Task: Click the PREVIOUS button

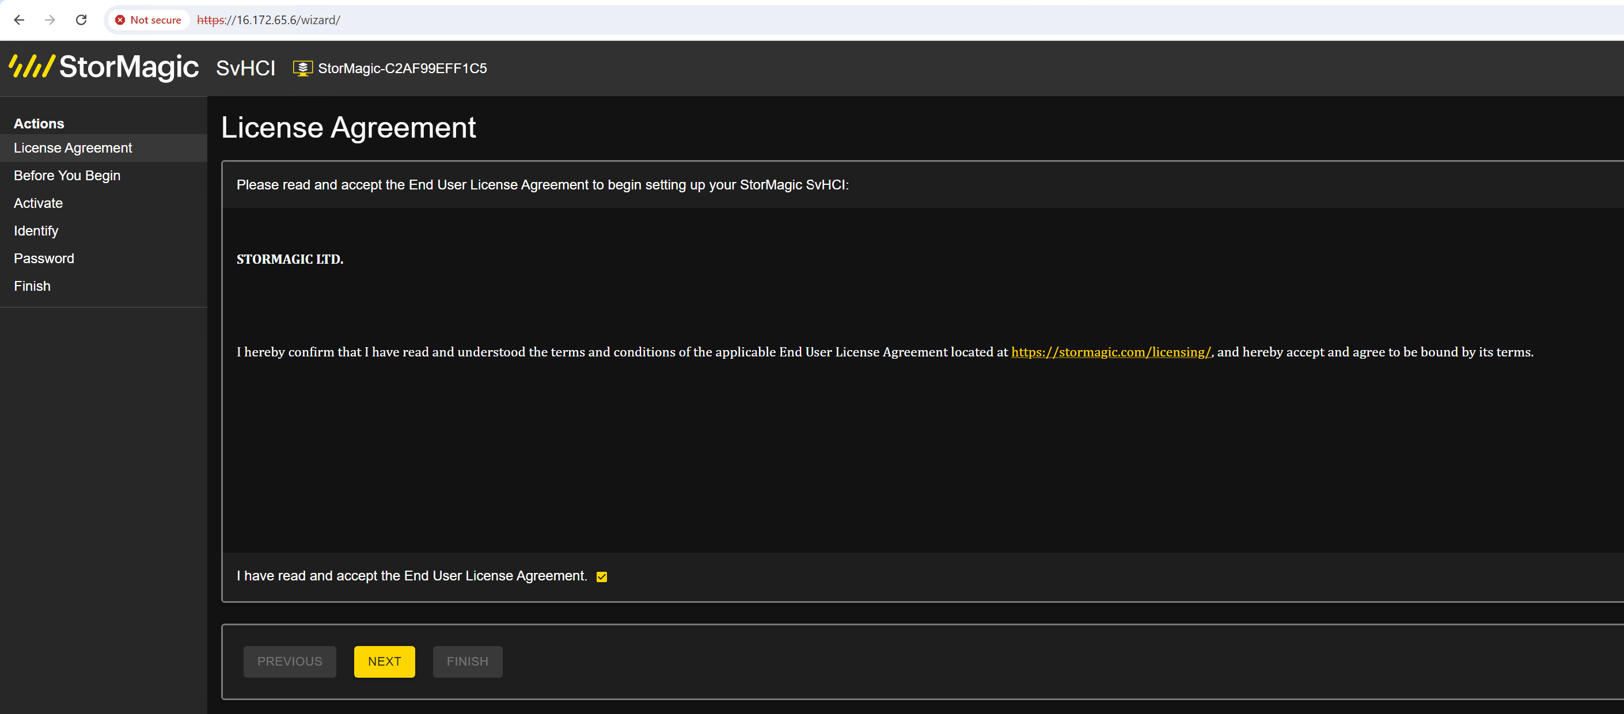Action: 289,662
